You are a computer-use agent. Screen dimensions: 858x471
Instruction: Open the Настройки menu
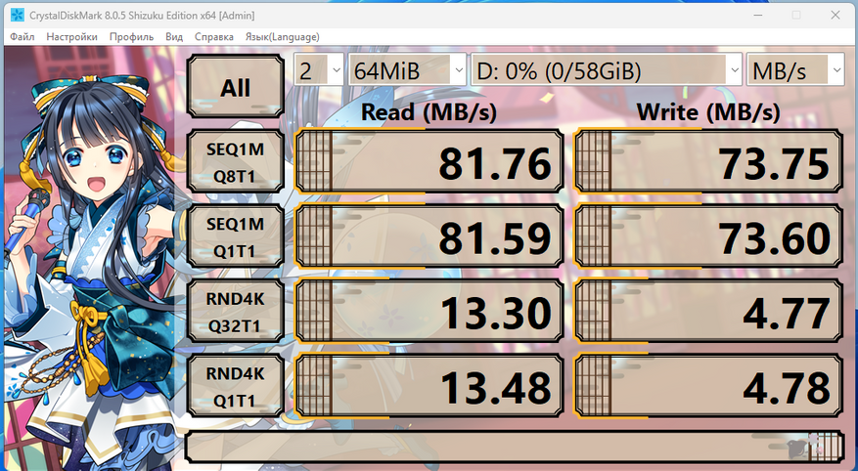(x=71, y=36)
